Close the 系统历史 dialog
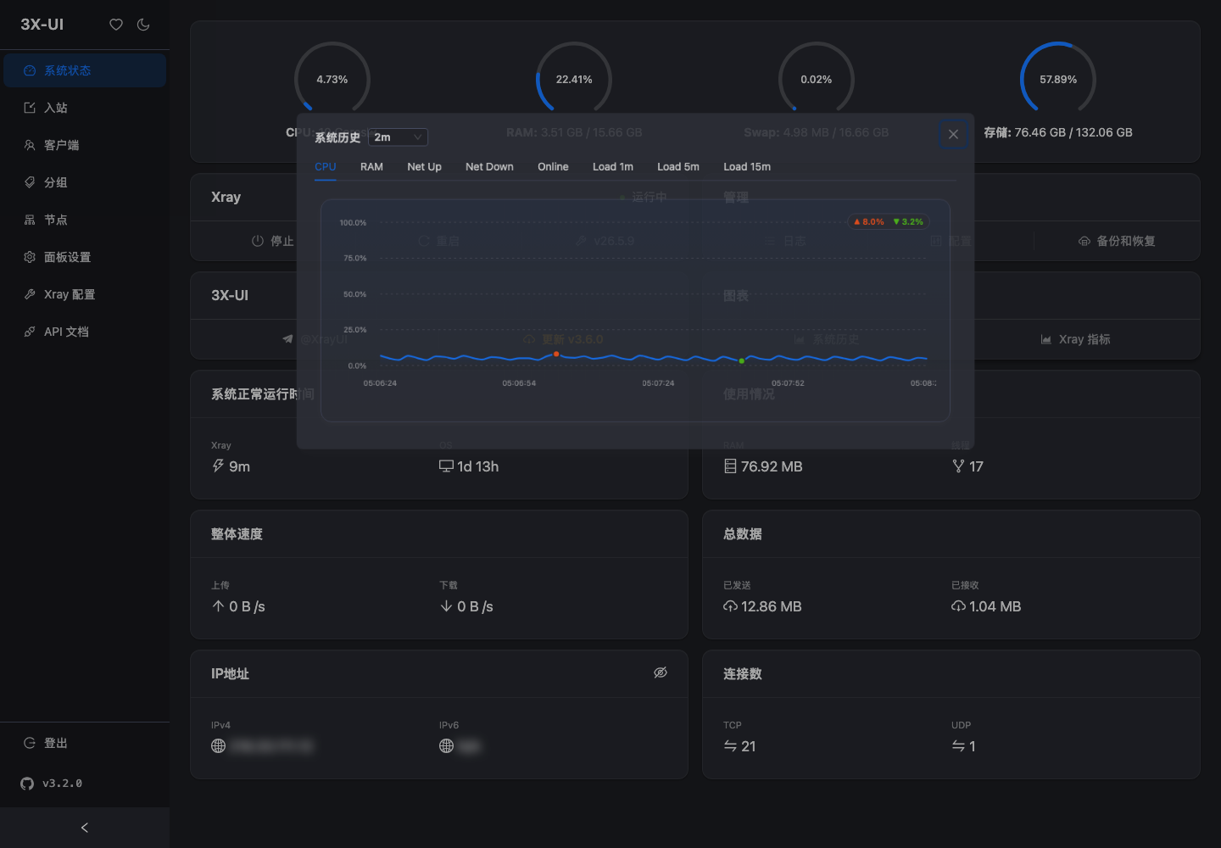 (954, 134)
